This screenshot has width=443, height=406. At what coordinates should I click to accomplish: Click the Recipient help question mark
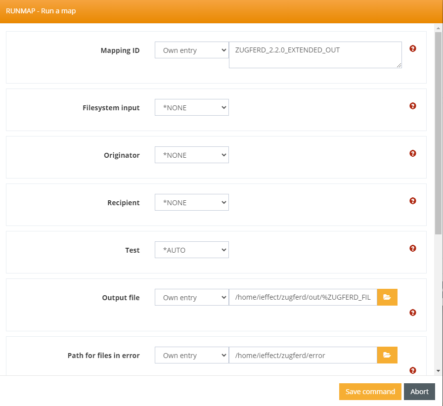[413, 201]
